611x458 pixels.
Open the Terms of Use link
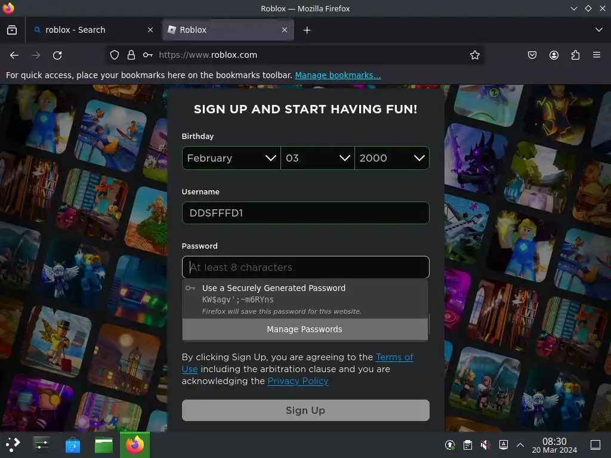pos(394,357)
